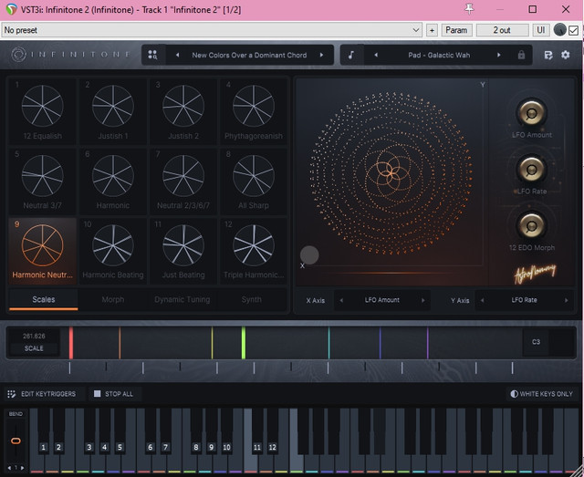
Task: Click the Param button
Action: click(456, 30)
